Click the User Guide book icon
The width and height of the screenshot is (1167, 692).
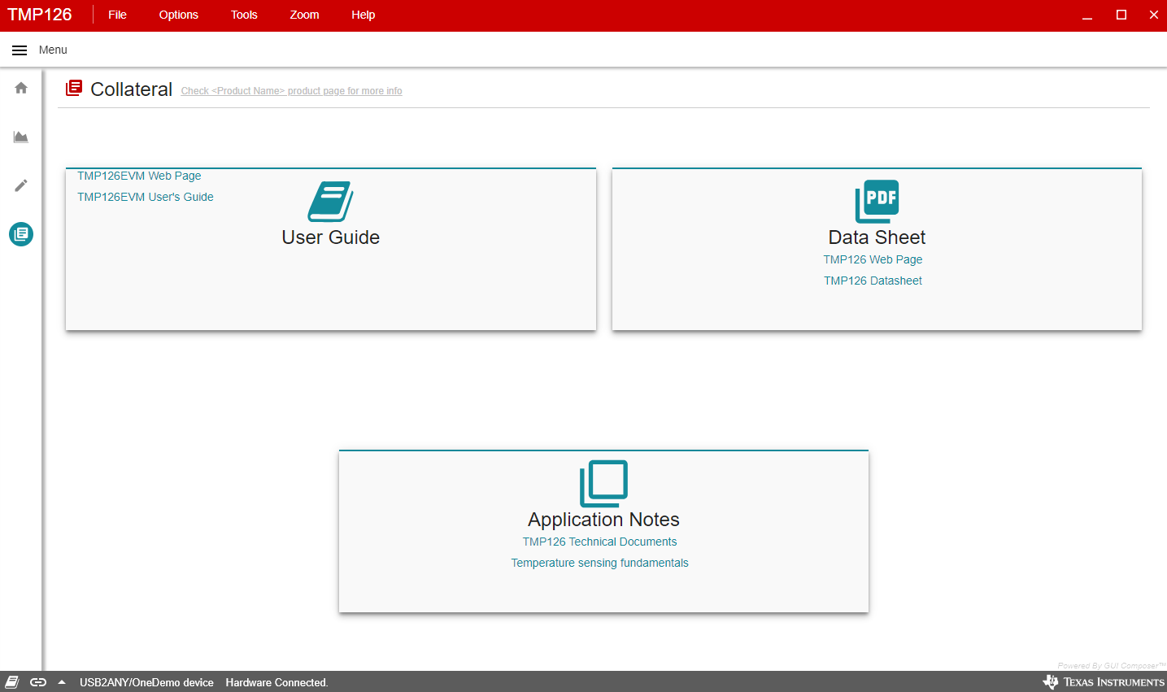point(330,201)
